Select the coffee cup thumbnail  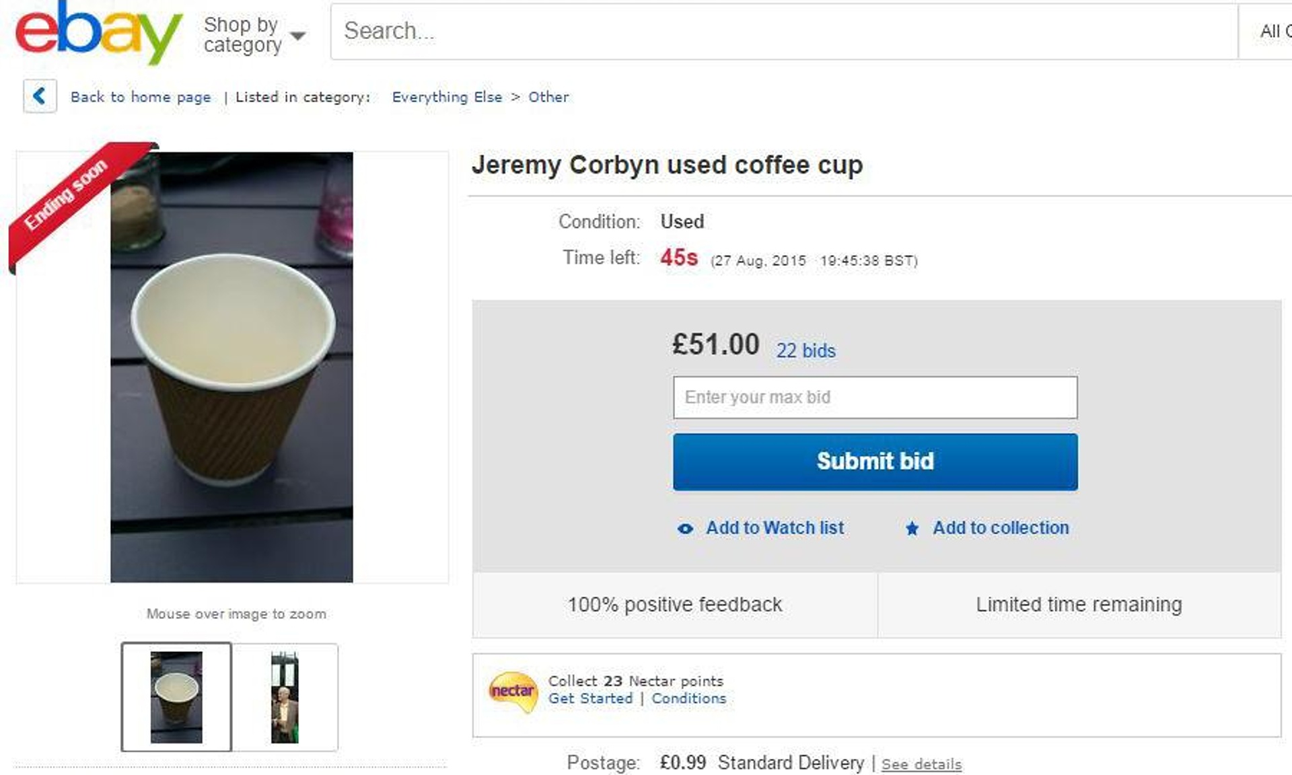tap(176, 697)
